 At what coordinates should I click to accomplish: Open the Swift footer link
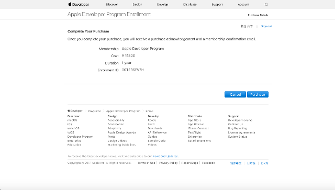click(151, 125)
